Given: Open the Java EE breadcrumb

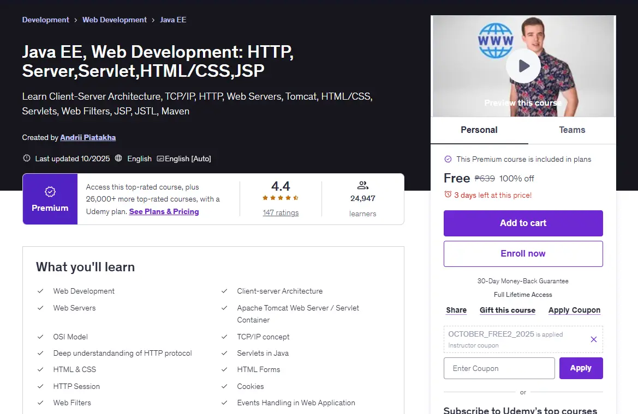Looking at the screenshot, I should (x=173, y=20).
